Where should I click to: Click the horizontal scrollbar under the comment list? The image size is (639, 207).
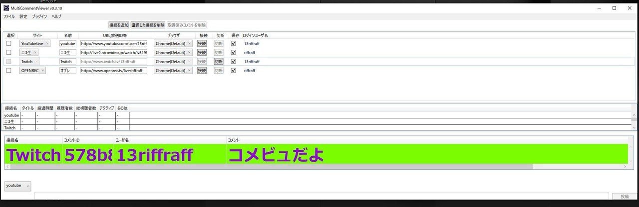316,167
